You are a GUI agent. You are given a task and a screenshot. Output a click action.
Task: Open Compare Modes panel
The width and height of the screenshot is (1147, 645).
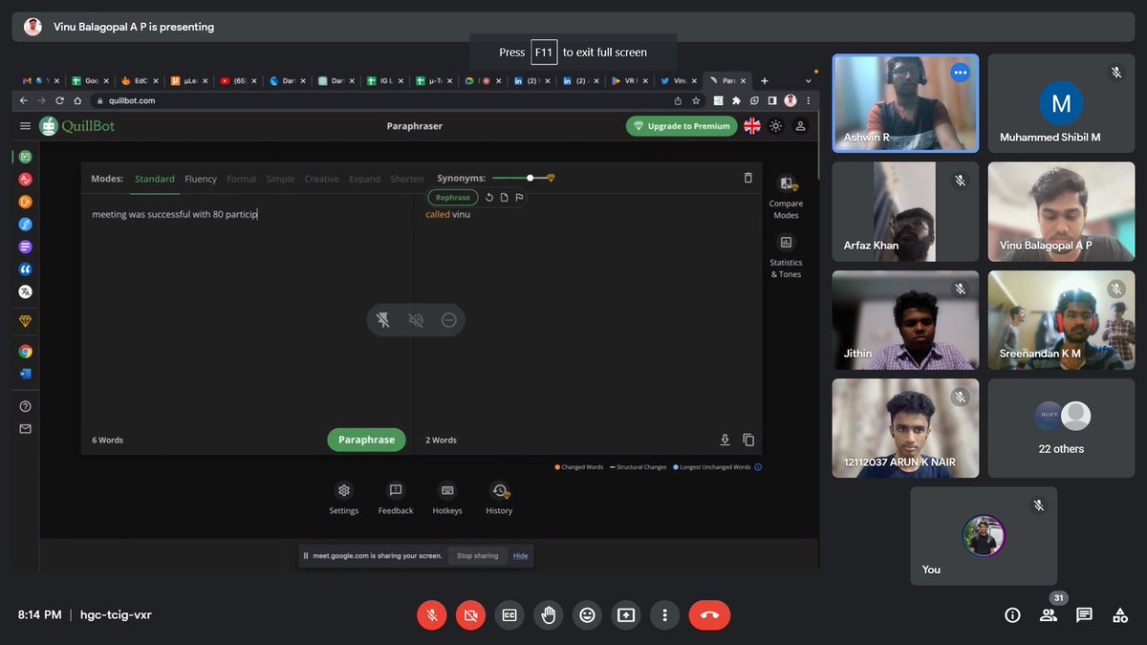tap(786, 196)
